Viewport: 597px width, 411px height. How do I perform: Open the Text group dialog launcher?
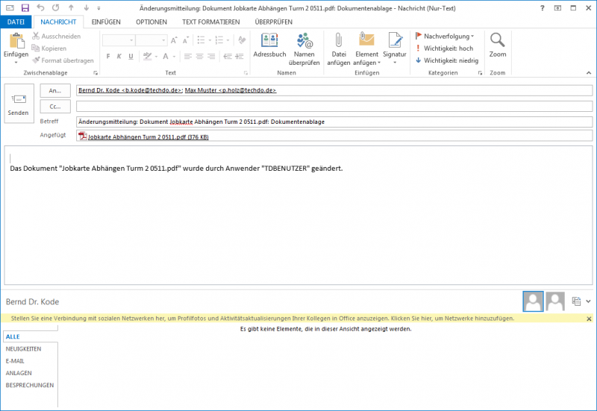coord(246,72)
